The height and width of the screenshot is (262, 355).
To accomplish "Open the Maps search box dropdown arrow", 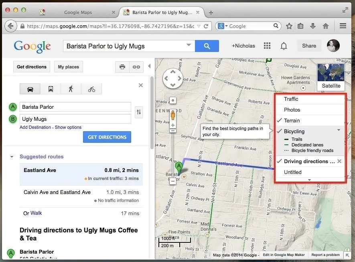I will (x=189, y=45).
